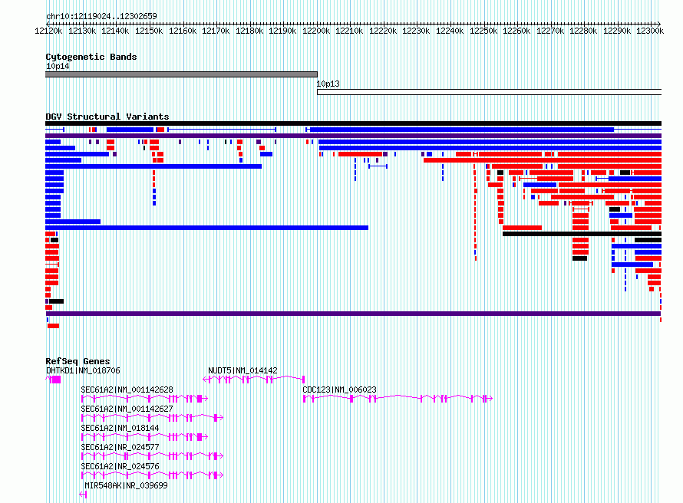The height and width of the screenshot is (503, 683).
Task: Click the SEC61A2|NR_024576 transcript label
Action: 120,466
